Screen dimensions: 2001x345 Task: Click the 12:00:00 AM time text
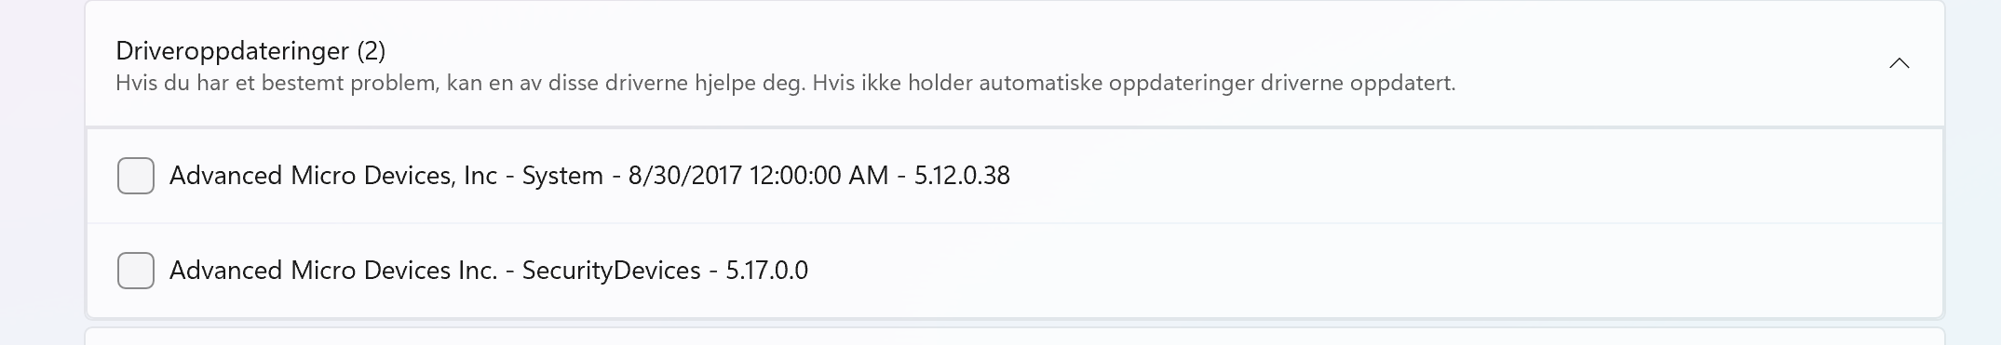pos(819,176)
